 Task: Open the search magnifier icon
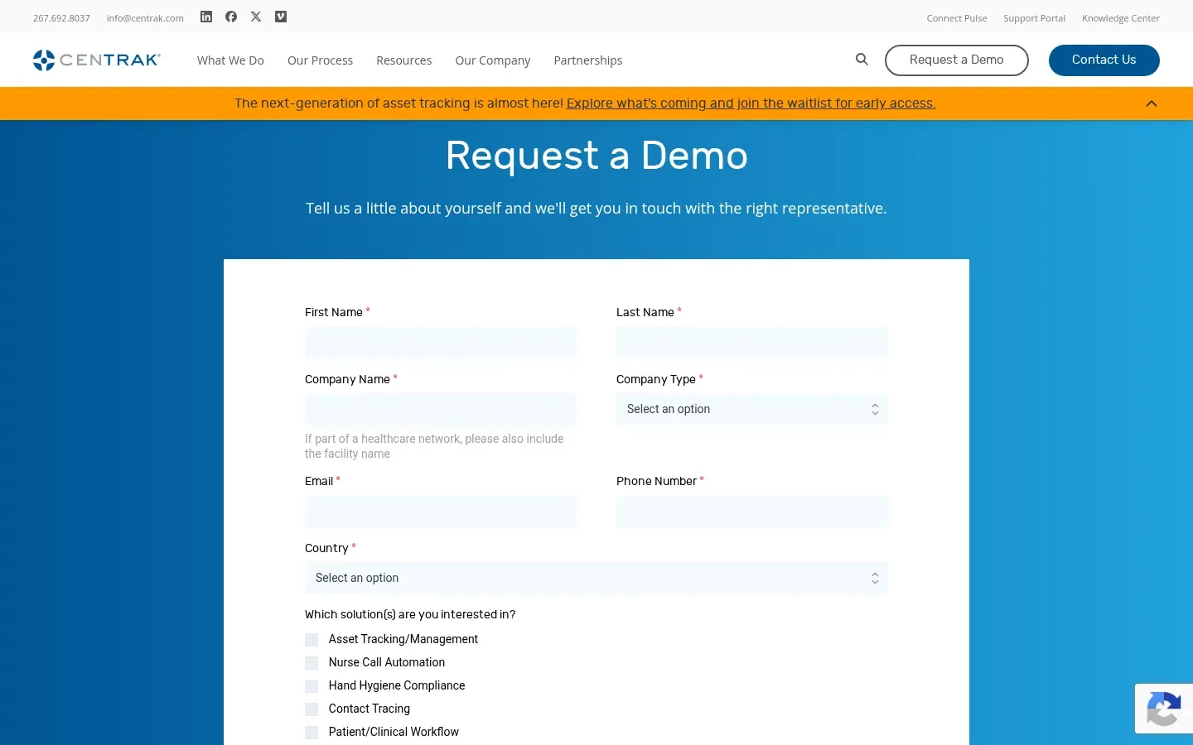(x=862, y=60)
